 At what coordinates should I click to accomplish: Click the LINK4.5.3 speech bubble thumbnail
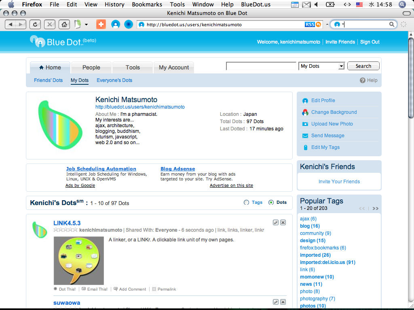pyautogui.click(x=79, y=260)
